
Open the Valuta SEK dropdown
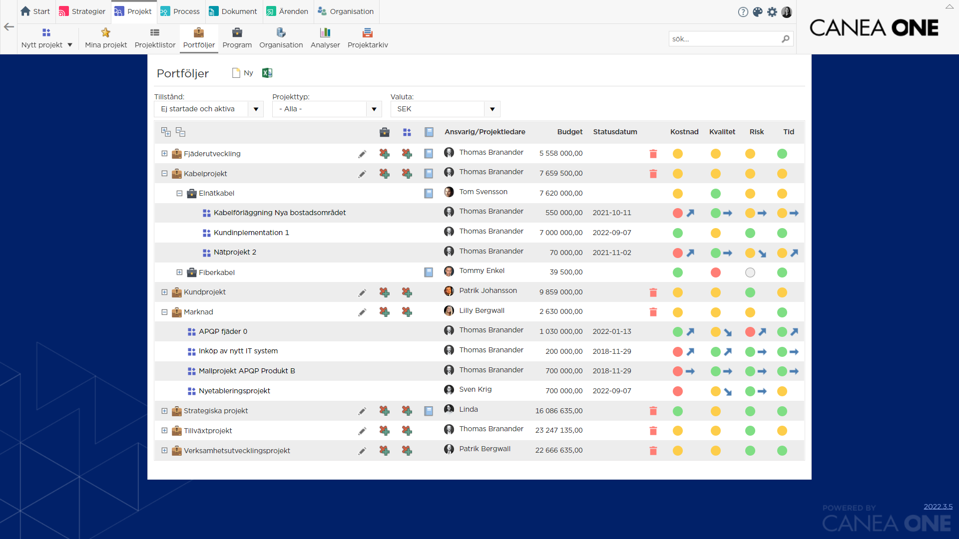click(445, 109)
